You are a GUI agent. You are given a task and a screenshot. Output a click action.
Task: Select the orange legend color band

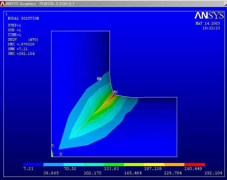pos(174,165)
